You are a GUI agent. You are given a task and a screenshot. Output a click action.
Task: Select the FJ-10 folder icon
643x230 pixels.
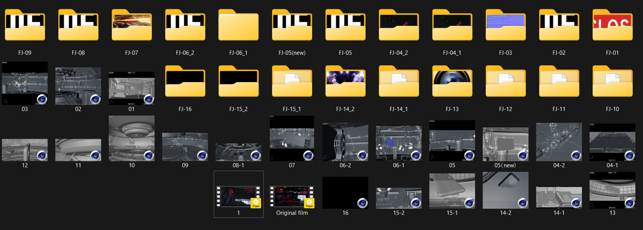coord(613,81)
